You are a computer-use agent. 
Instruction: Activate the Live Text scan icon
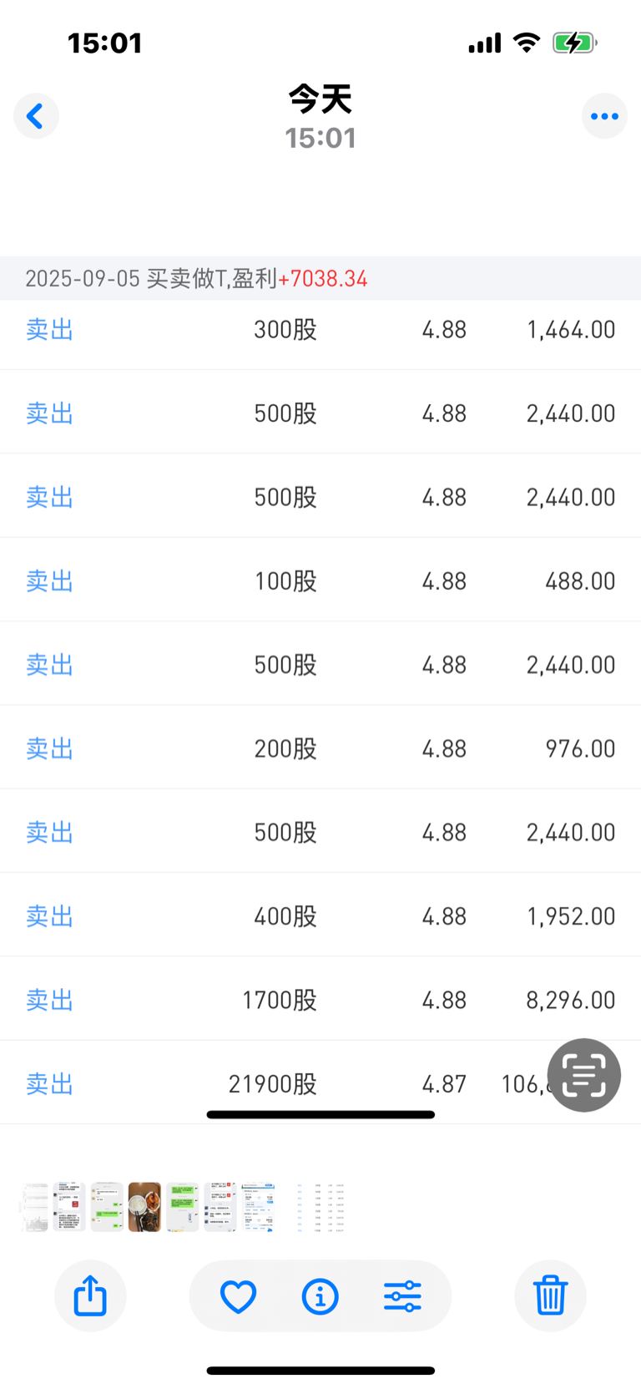(584, 1075)
